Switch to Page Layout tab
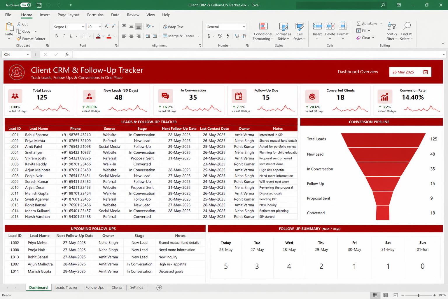Image resolution: width=448 pixels, height=299 pixels. point(69,15)
